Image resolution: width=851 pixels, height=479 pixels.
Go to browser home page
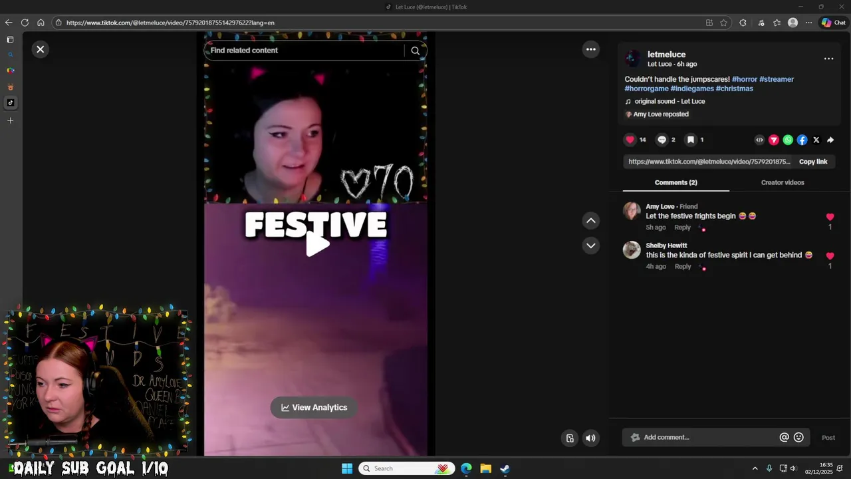click(41, 23)
